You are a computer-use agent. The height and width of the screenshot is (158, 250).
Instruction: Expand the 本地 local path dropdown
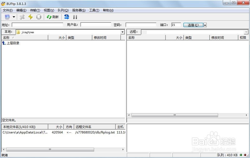[x=123, y=32]
